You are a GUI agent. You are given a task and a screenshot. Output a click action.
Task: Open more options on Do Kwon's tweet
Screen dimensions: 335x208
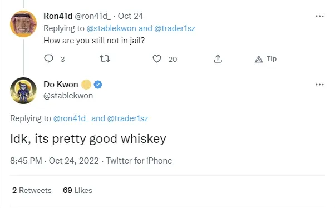(319, 85)
